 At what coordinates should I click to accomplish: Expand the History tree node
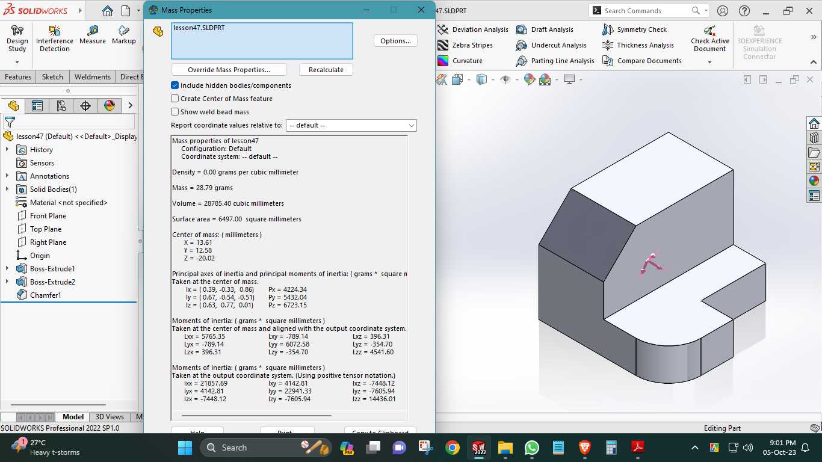click(x=7, y=150)
